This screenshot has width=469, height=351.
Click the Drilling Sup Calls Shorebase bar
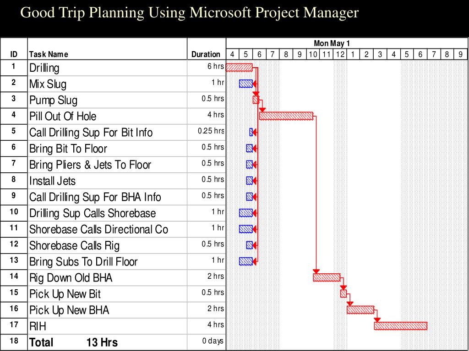tap(246, 213)
